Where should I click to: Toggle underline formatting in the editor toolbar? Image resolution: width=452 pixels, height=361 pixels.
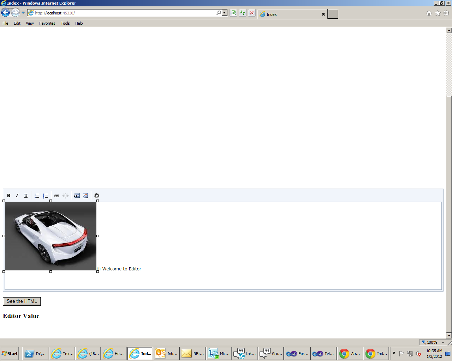coord(26,196)
